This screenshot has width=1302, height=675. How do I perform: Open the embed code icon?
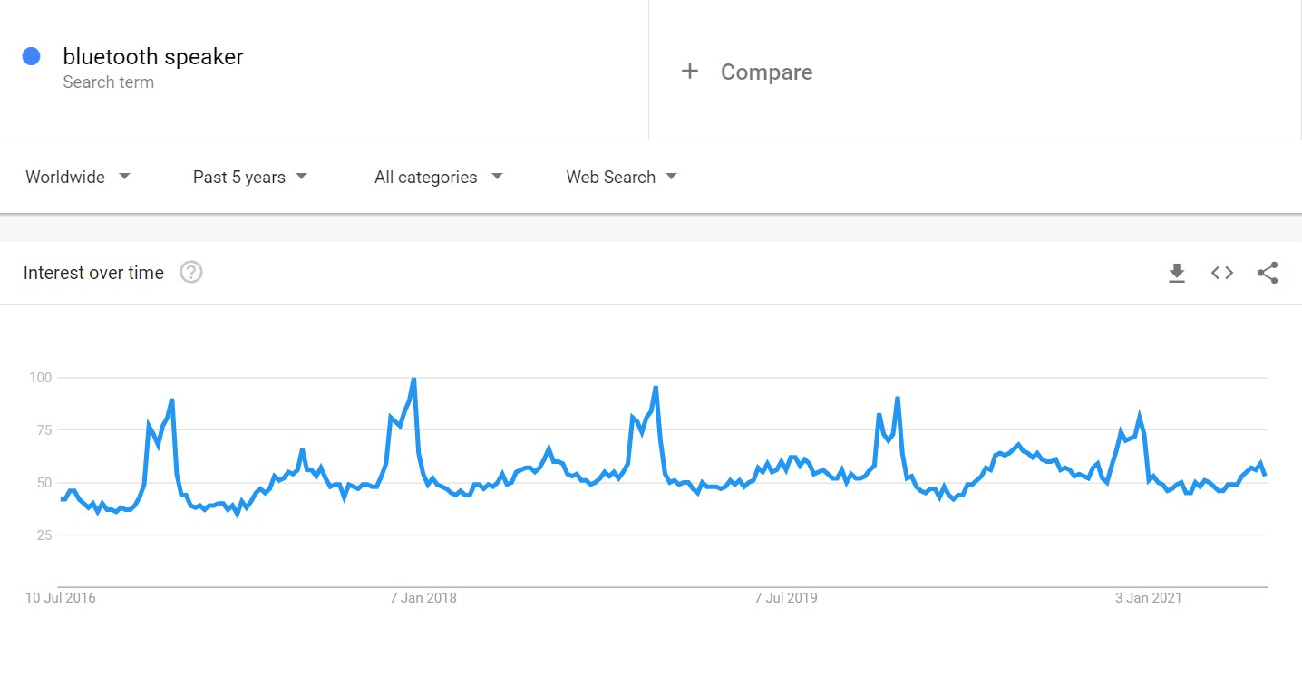[1222, 273]
